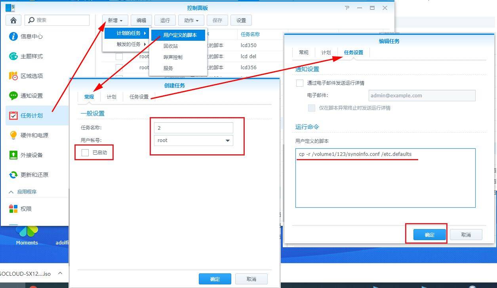The height and width of the screenshot is (288, 497).
Task: Toggle the 已启动 enabled checkbox
Action: [x=85, y=153]
